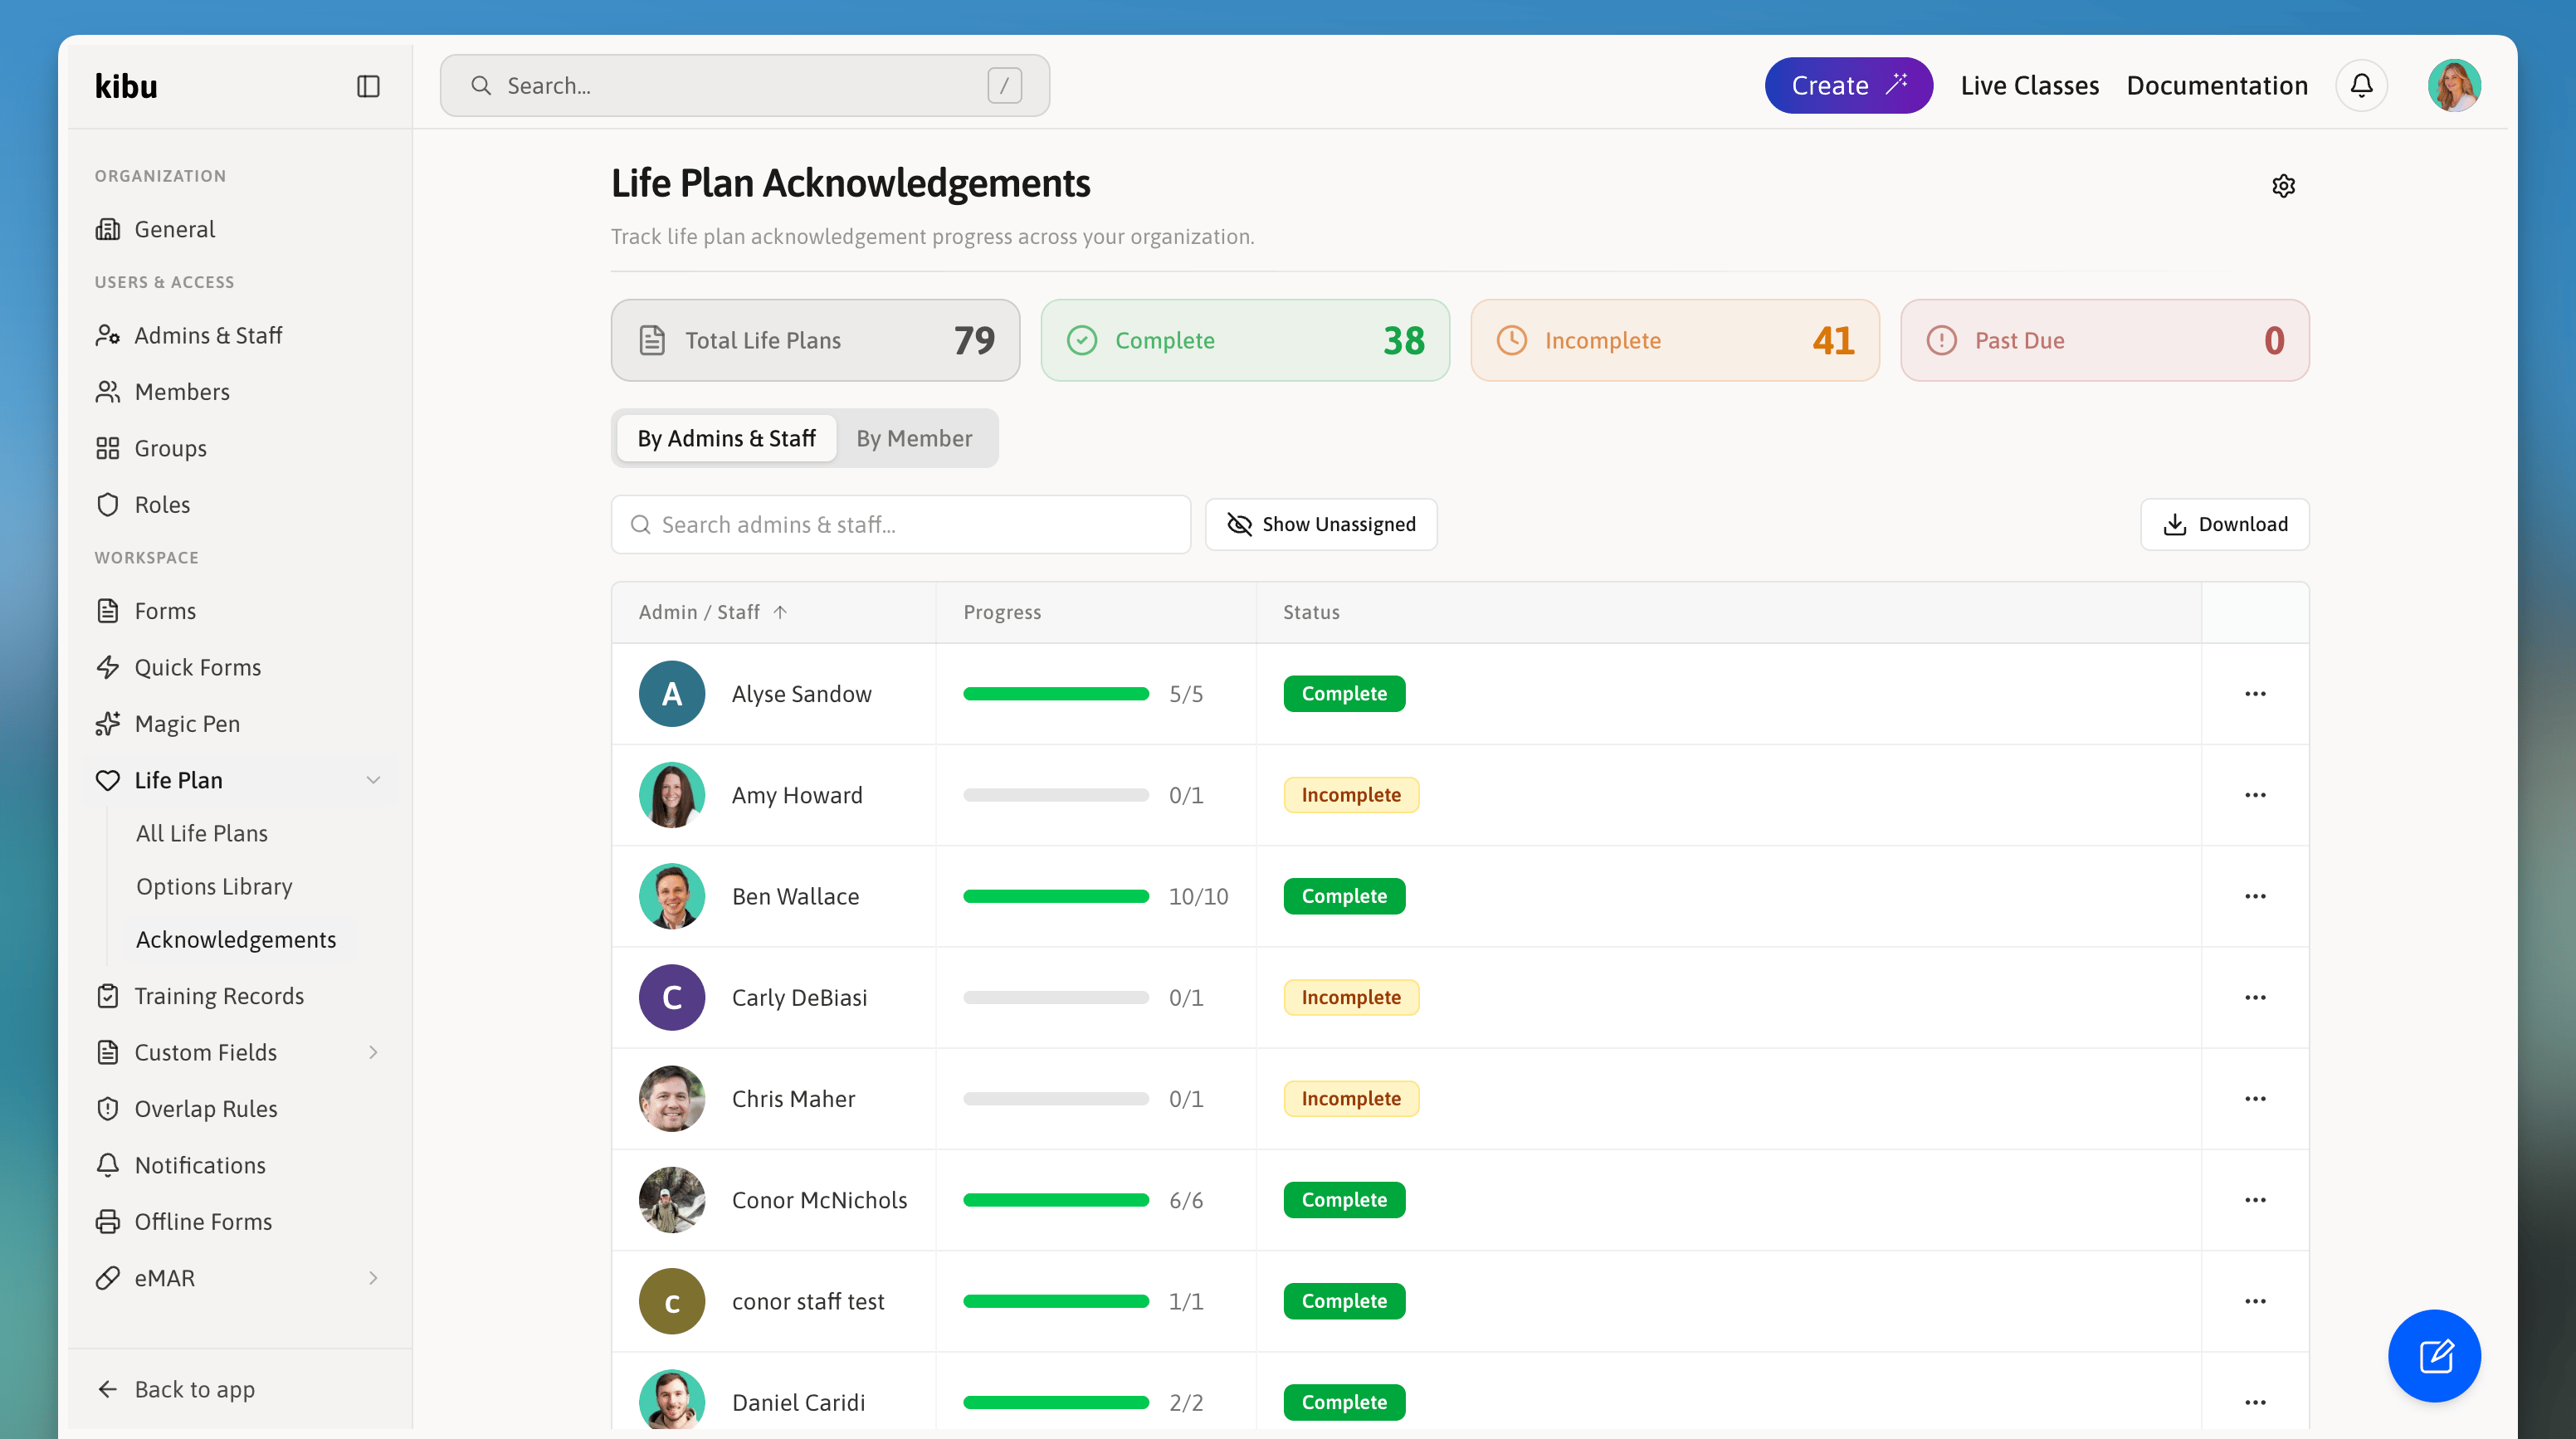The height and width of the screenshot is (1439, 2576).
Task: Click the Complete stat card
Action: click(x=1245, y=340)
